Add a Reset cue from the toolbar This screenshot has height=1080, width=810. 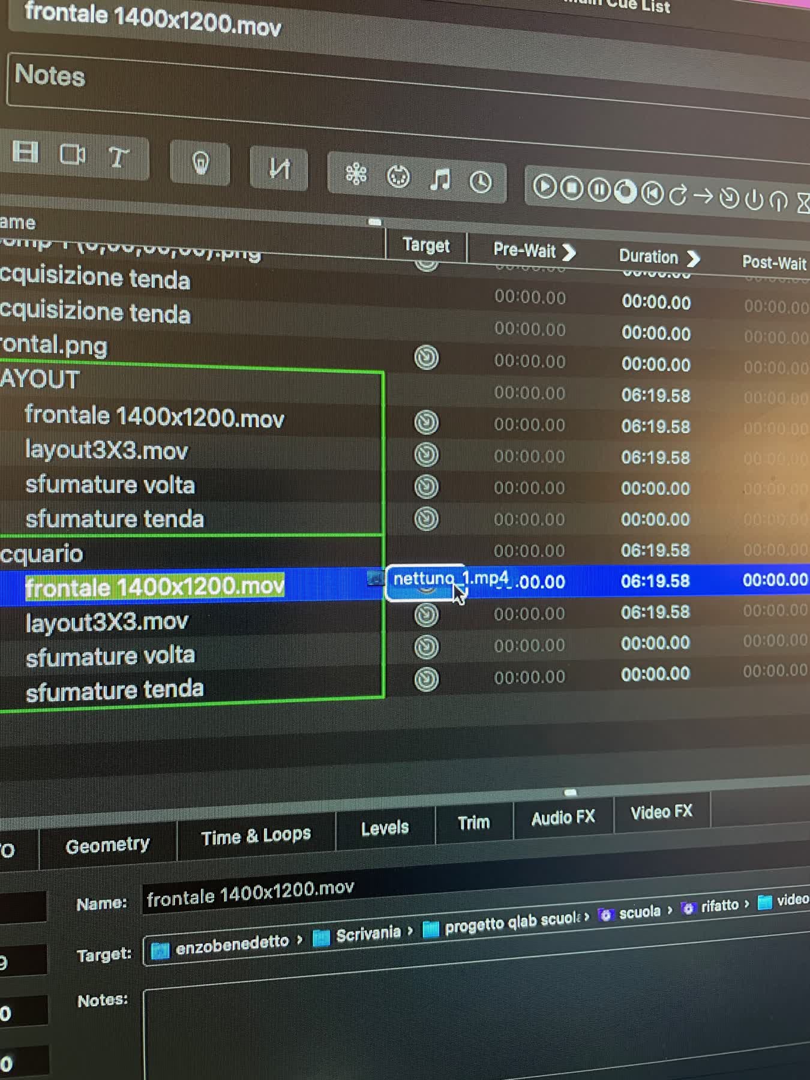[652, 193]
